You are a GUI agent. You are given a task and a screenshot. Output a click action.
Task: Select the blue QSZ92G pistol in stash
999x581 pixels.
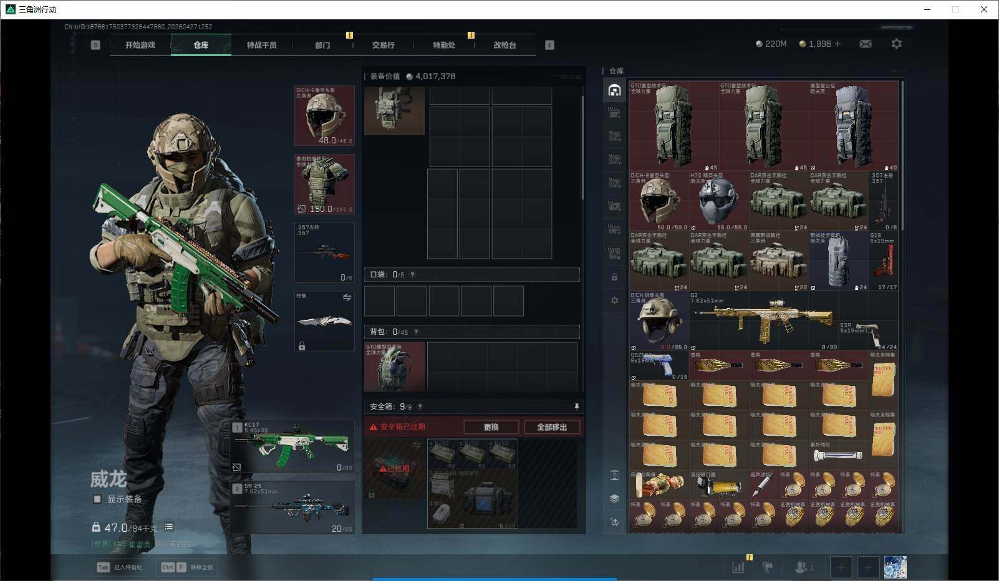(659, 366)
